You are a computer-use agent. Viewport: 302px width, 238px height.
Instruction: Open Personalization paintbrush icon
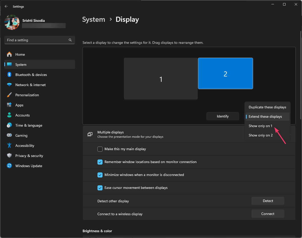9,95
